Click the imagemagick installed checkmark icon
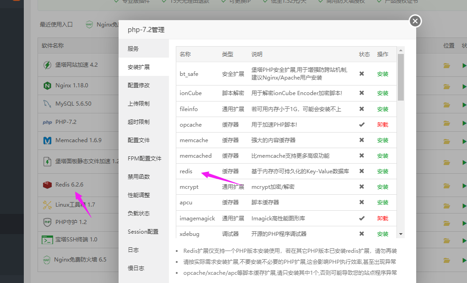Viewport: 467px width, 283px height. pyautogui.click(x=362, y=218)
